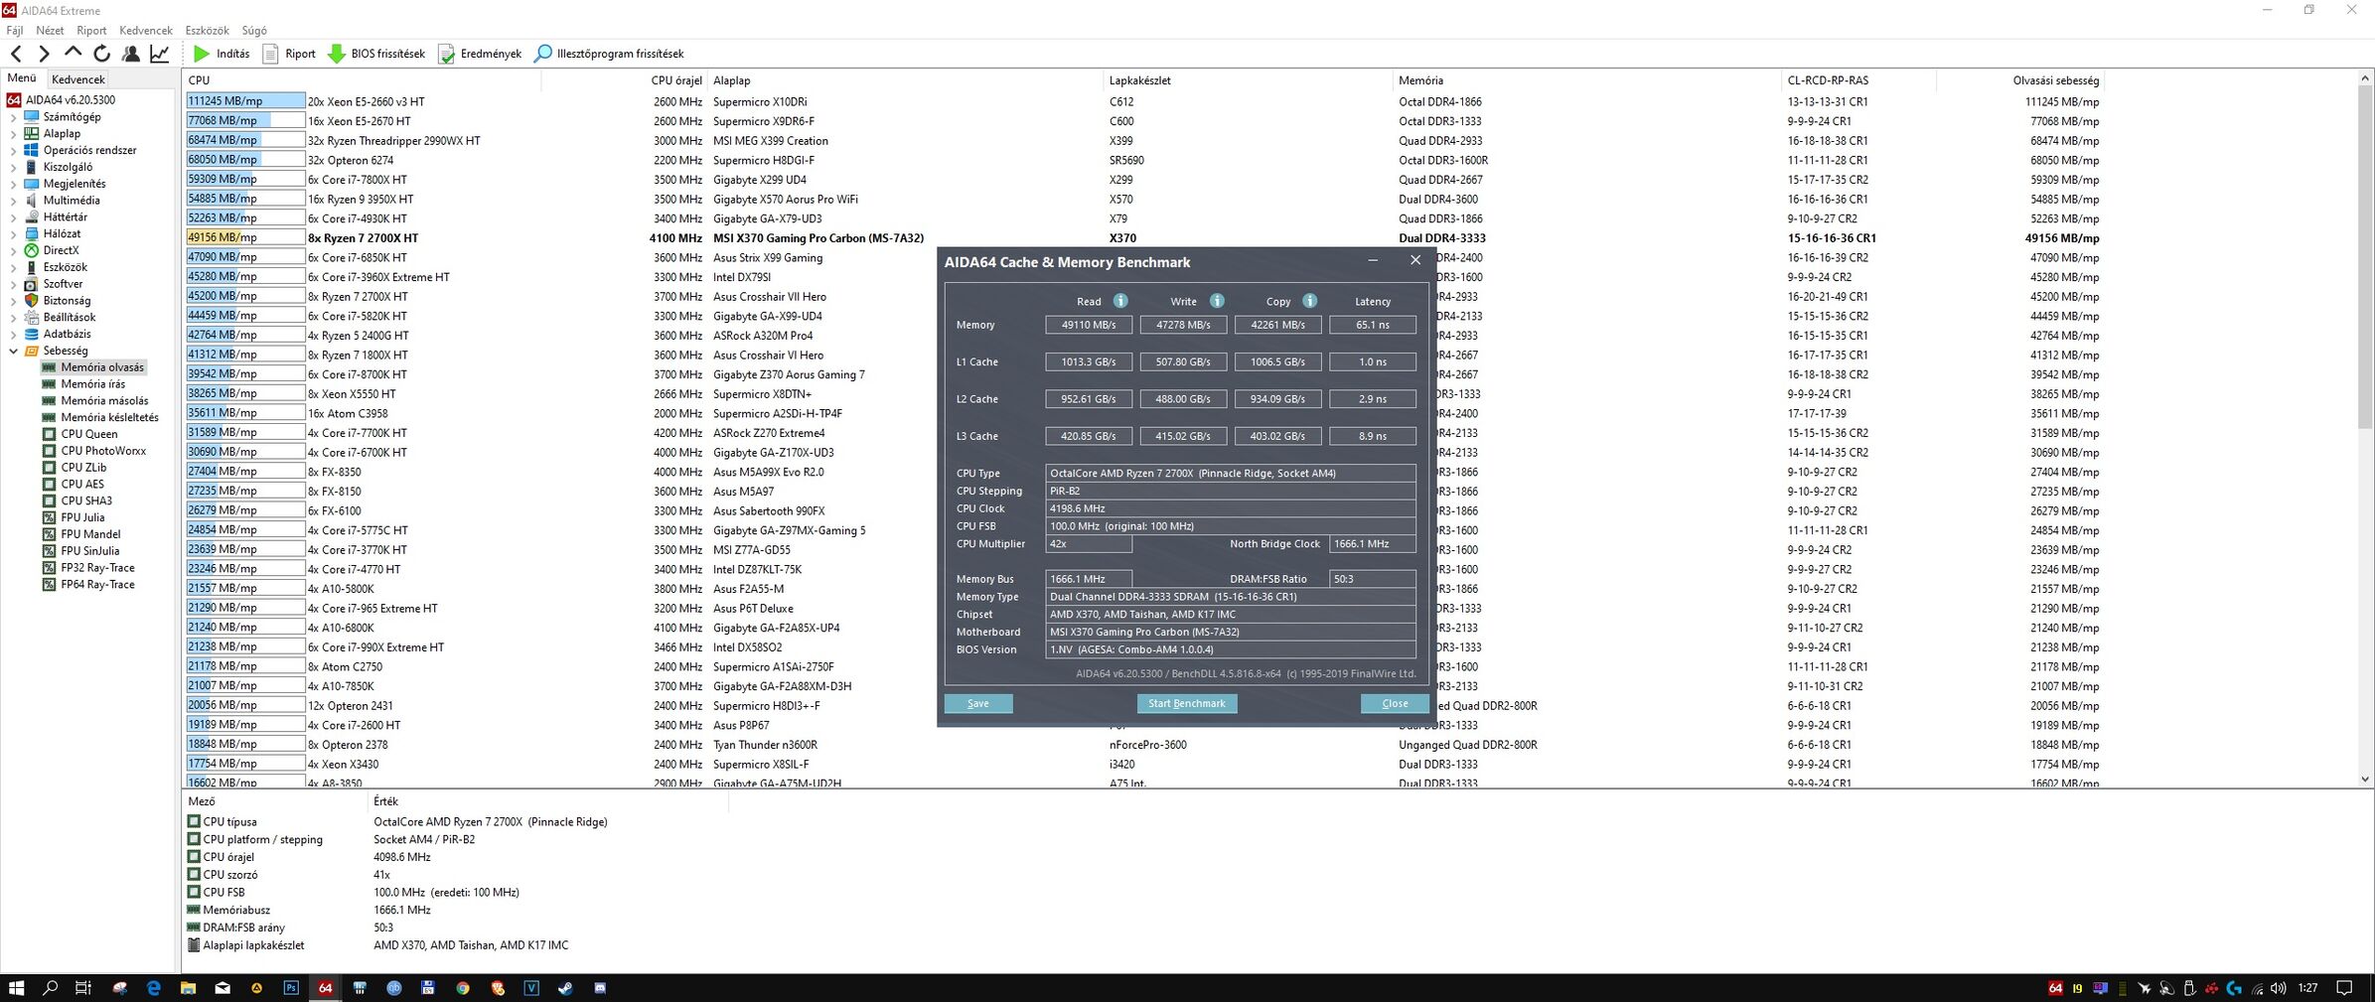Select the bold '8x Ryzen 7 2700X HT' row
Screen dimensions: 2375x1002
[1142, 238]
